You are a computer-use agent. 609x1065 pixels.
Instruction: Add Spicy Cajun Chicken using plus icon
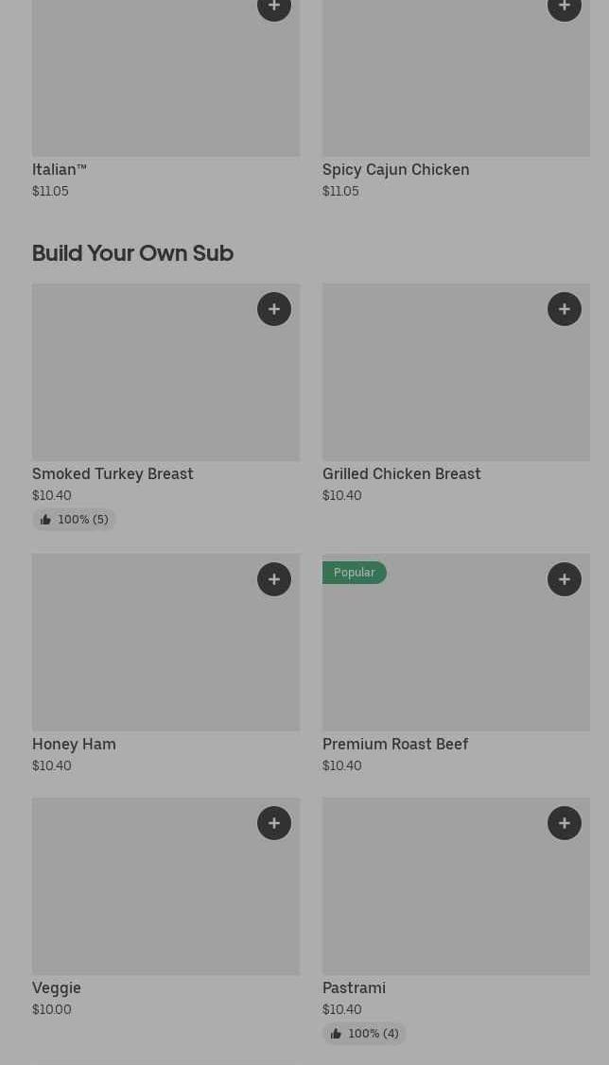pyautogui.click(x=565, y=8)
